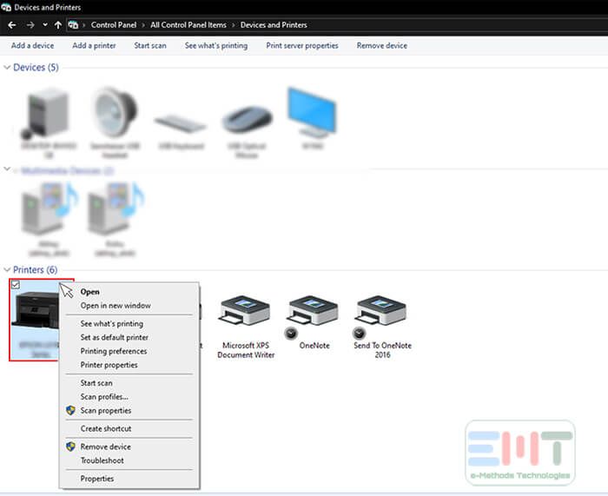This screenshot has height=496, width=608.
Task: Uncheck the selected Epson printer checkbox
Action: coord(15,284)
